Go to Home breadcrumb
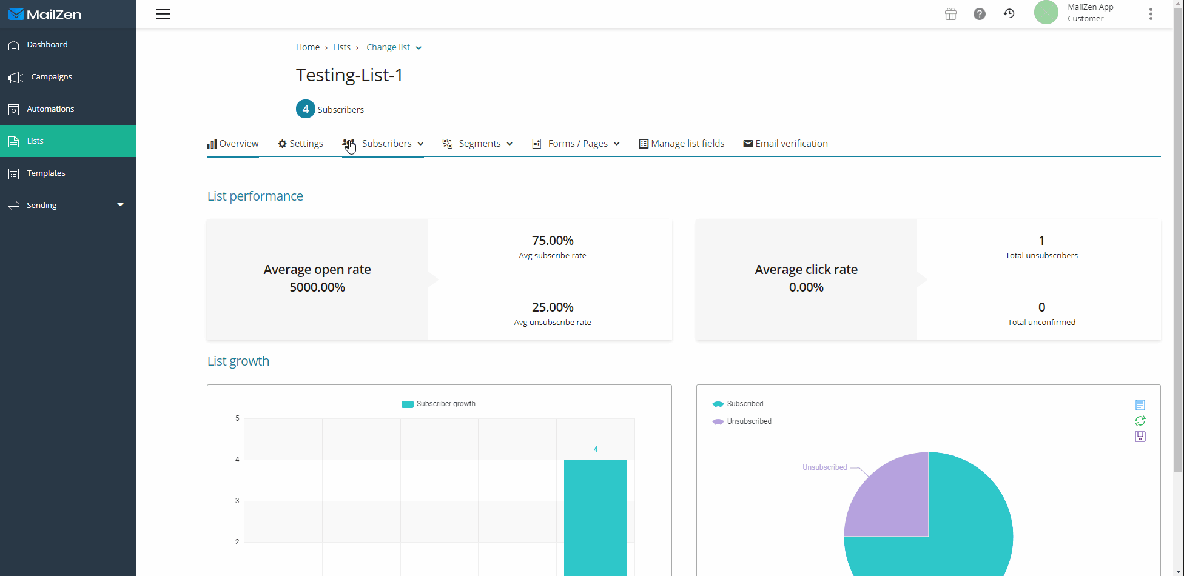 308,47
